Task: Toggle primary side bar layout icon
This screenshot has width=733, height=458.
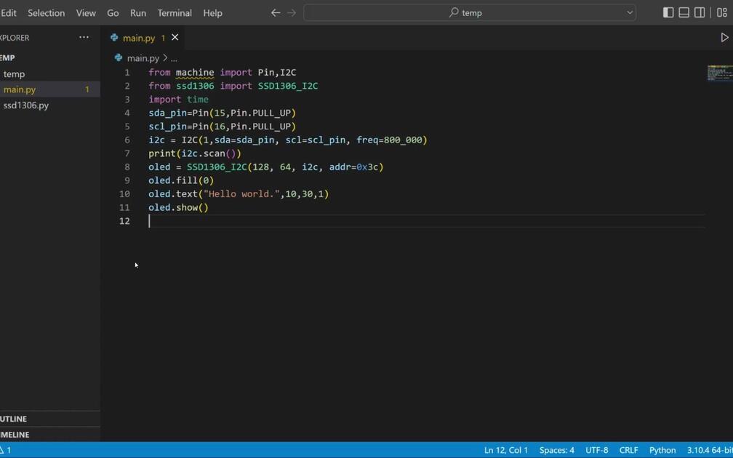Action: tap(668, 12)
